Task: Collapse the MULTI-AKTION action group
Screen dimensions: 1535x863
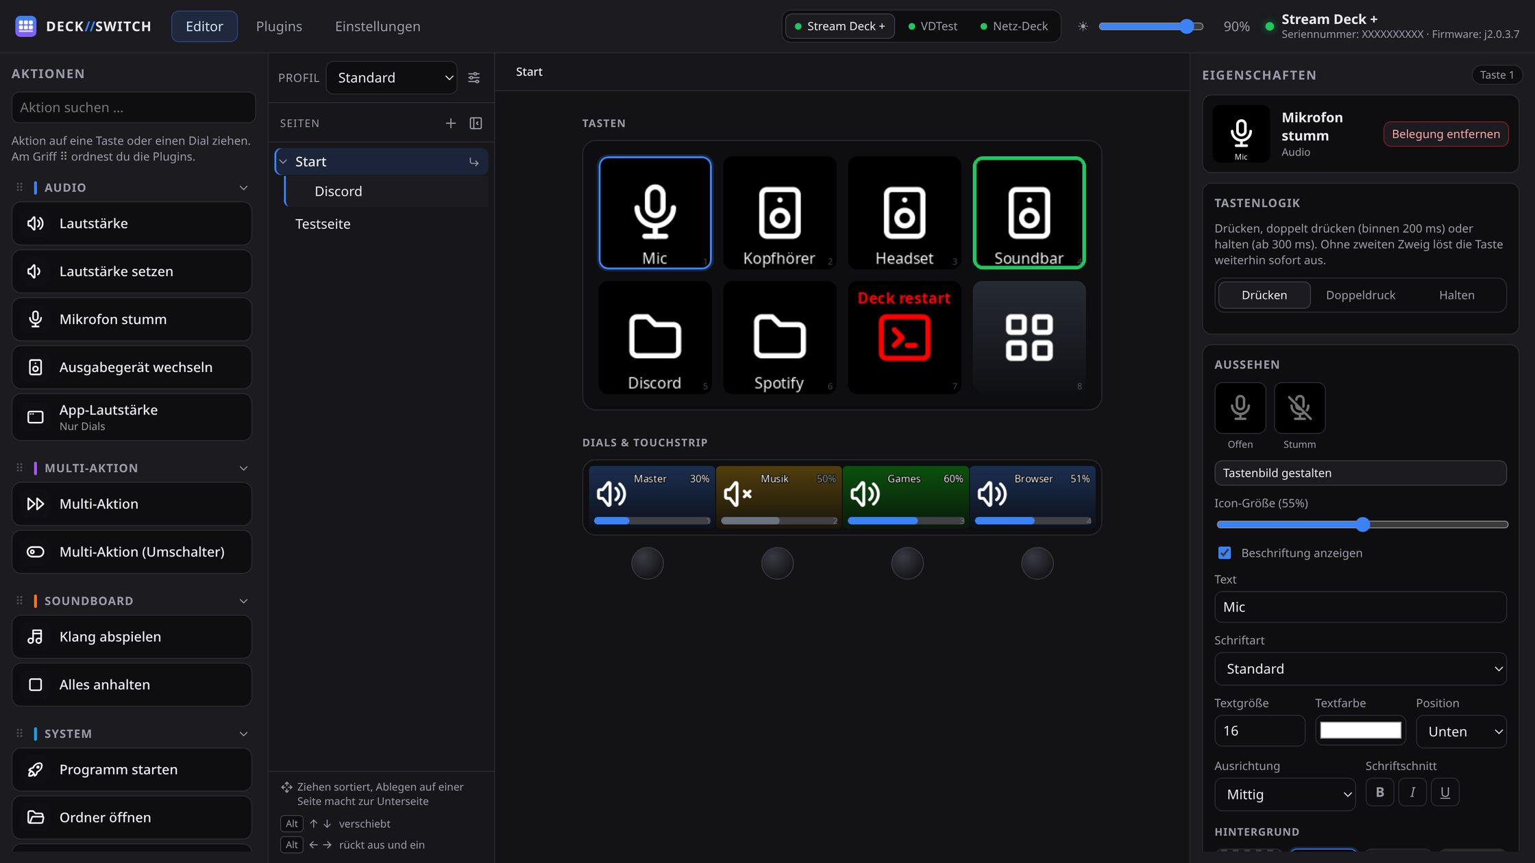Action: point(243,468)
